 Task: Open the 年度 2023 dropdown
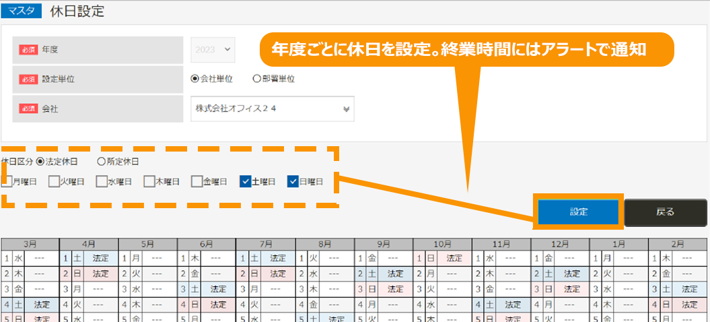coord(213,49)
